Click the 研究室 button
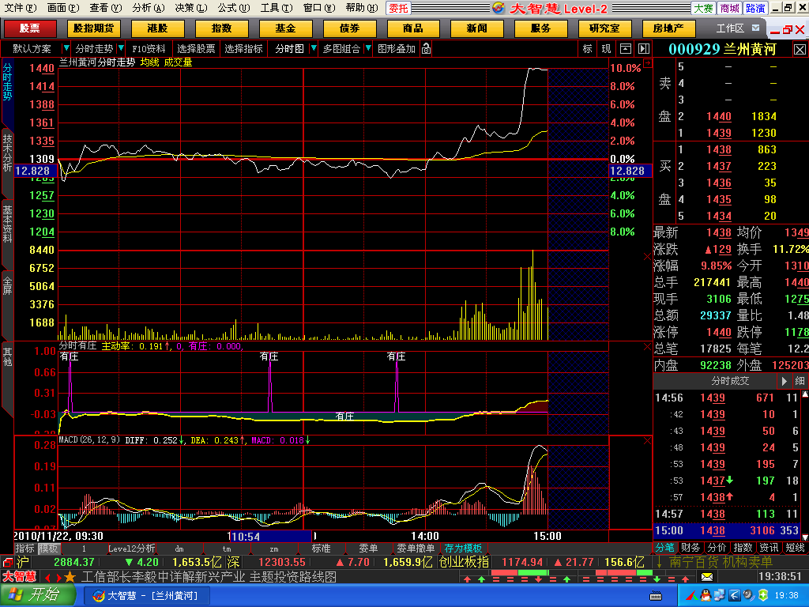 click(604, 28)
